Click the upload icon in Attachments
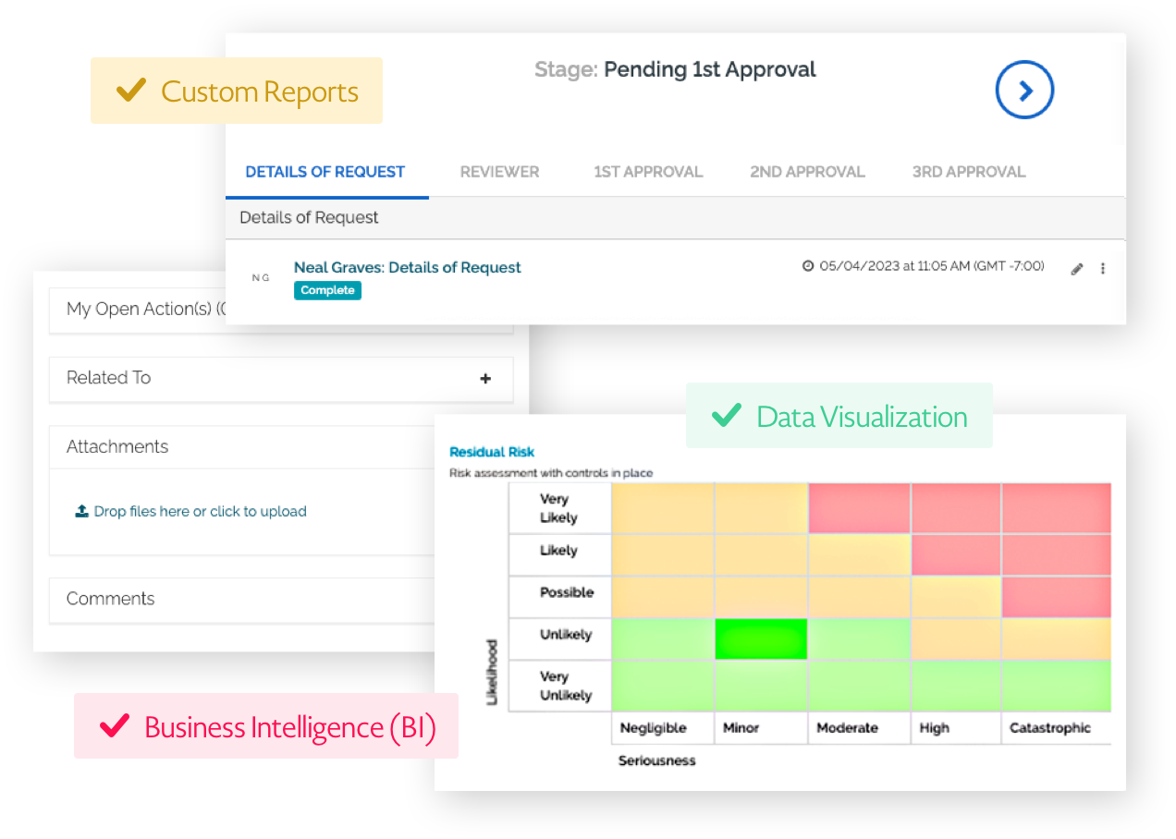 coord(81,511)
